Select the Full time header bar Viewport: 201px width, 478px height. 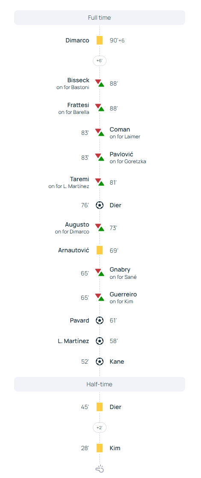(100, 18)
